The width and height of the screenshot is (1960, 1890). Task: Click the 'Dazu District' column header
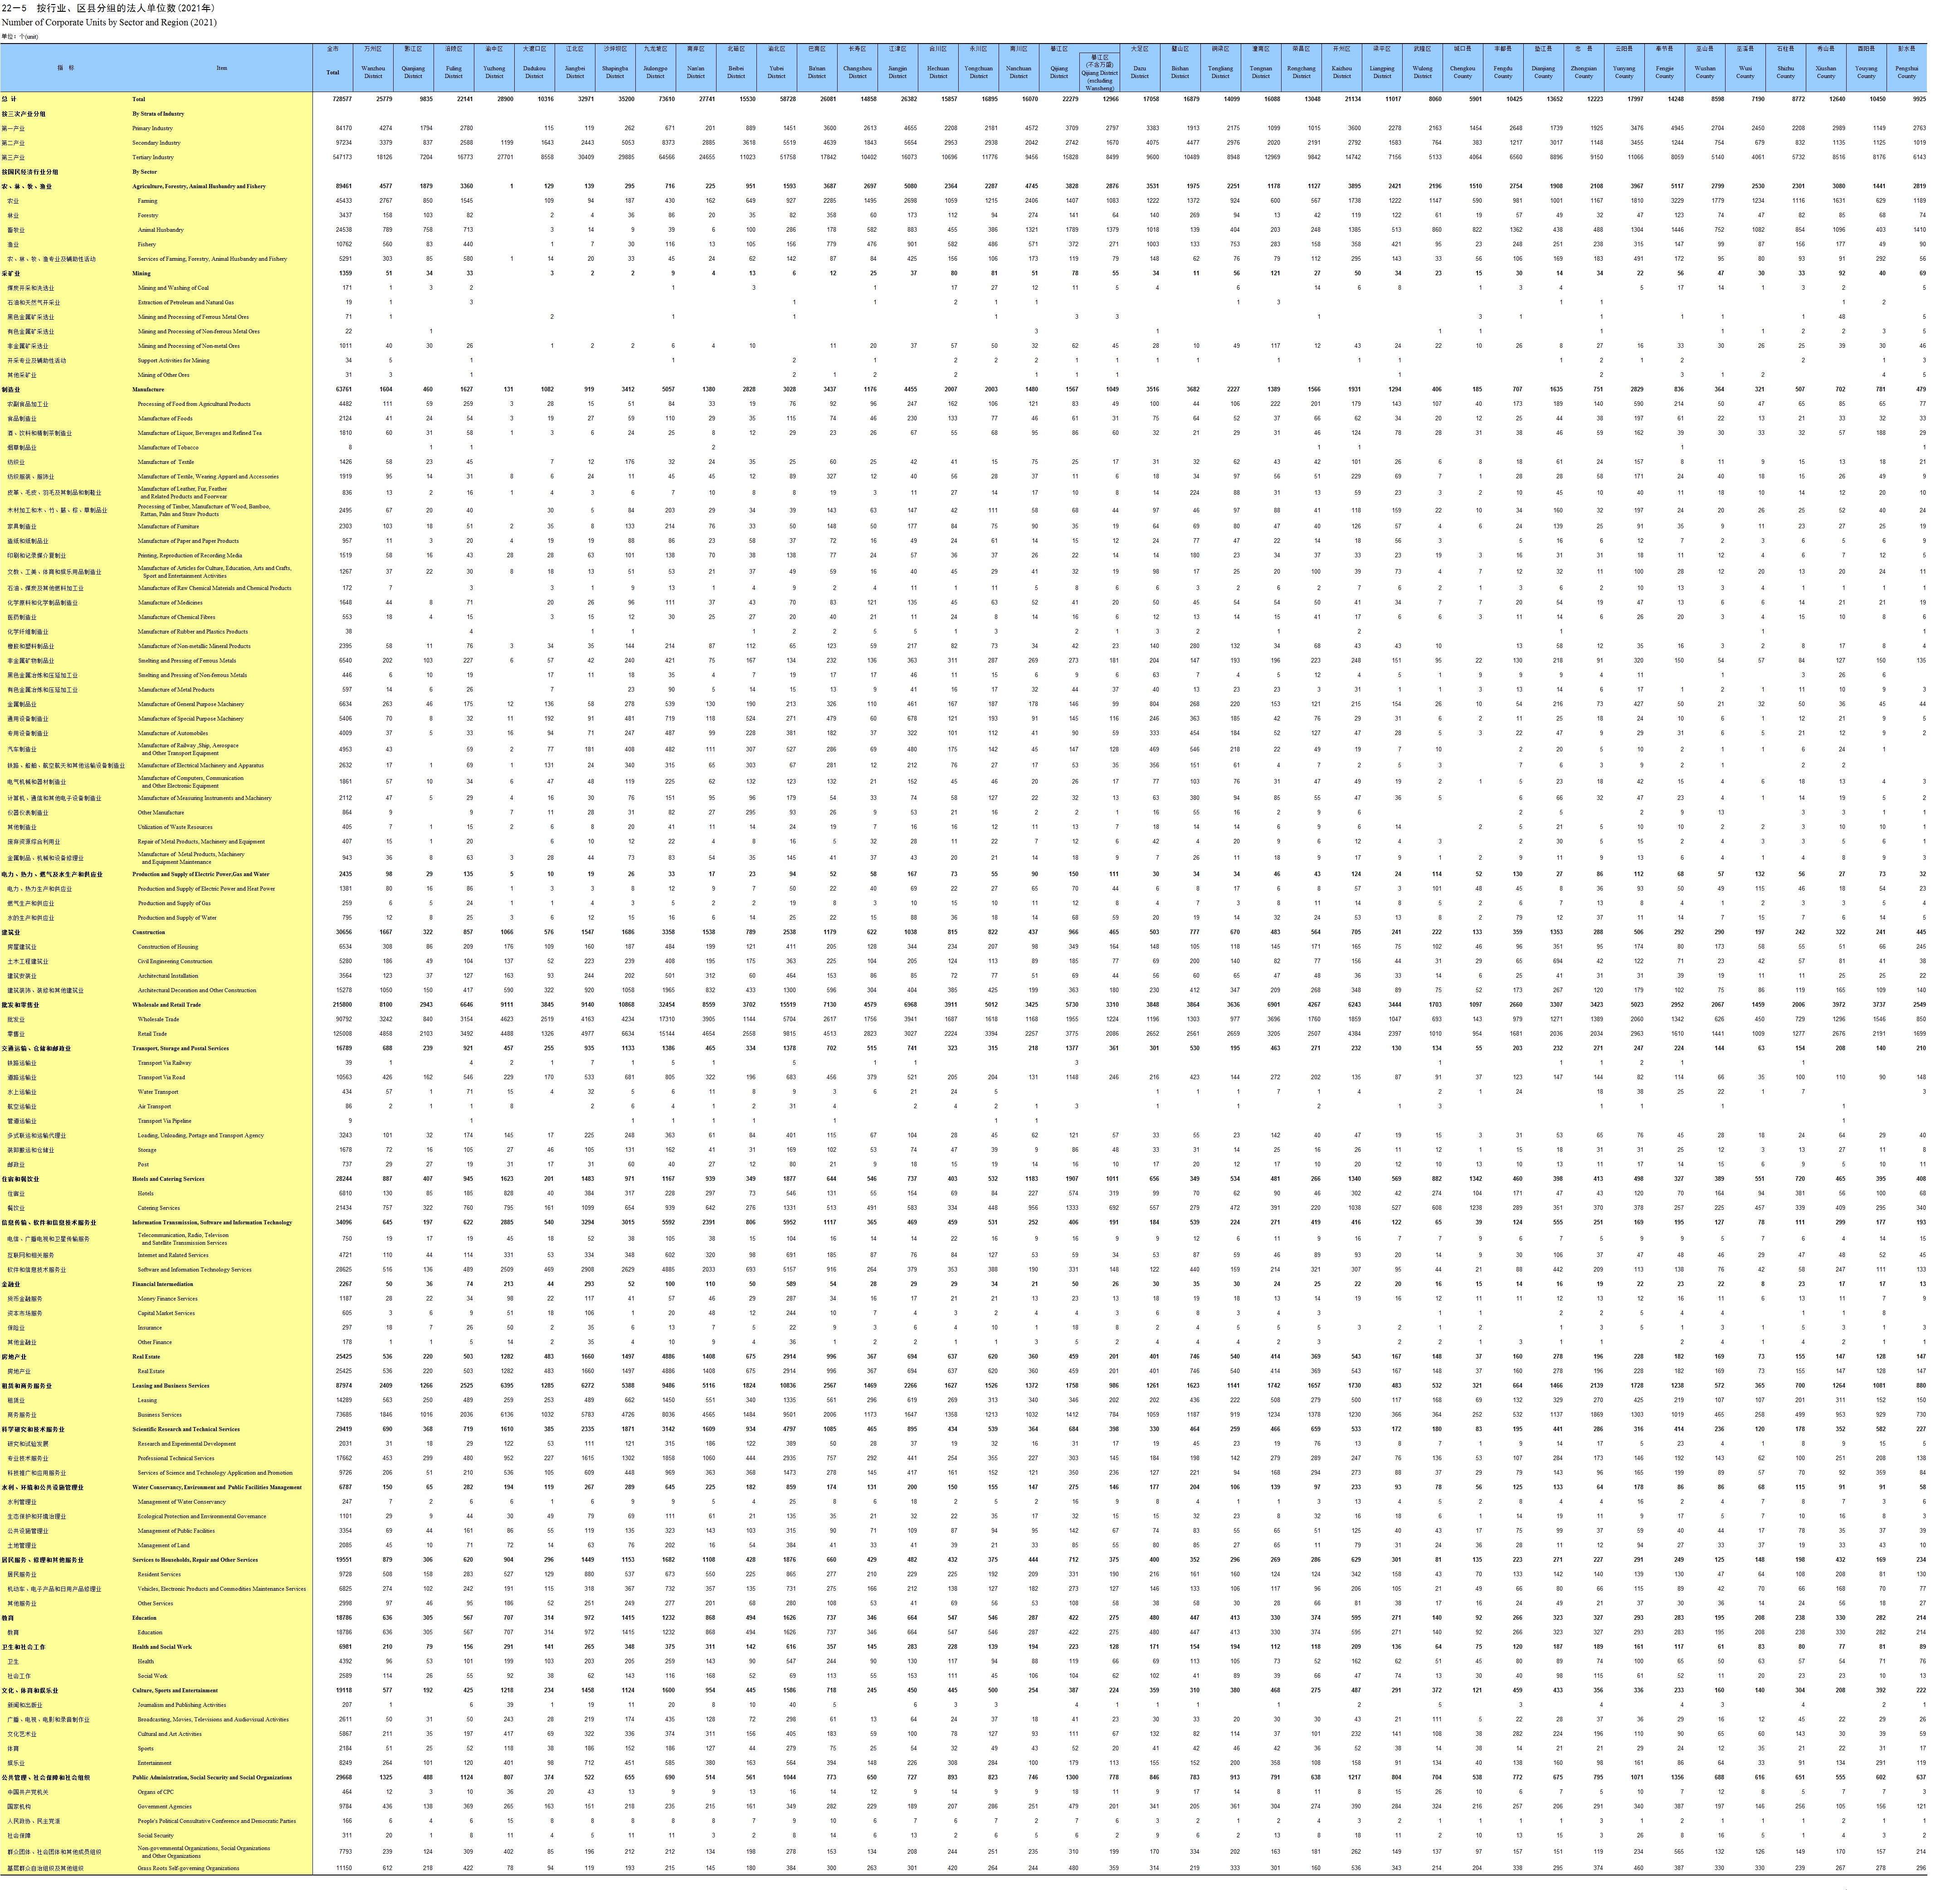tap(1140, 72)
